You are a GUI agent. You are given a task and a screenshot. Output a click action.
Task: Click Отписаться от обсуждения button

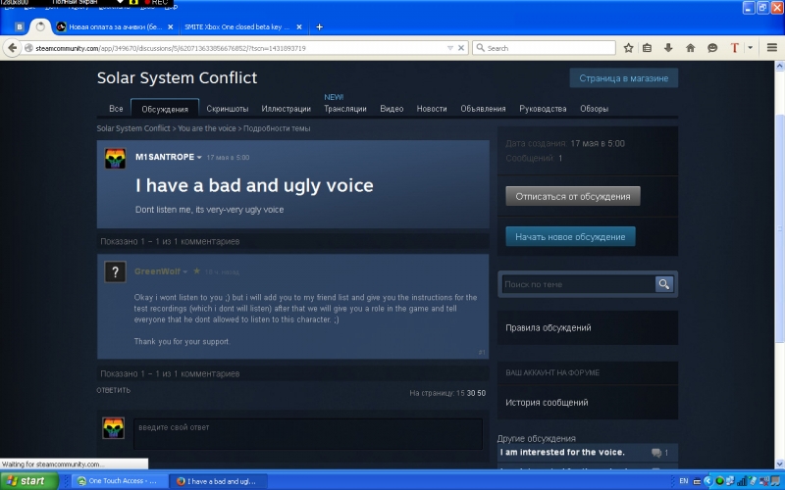tap(573, 197)
